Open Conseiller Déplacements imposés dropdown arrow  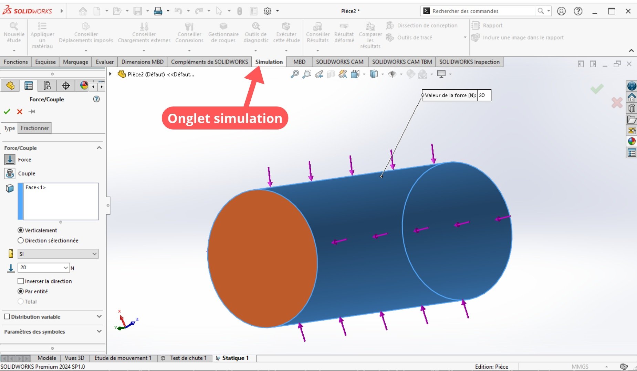tap(86, 50)
